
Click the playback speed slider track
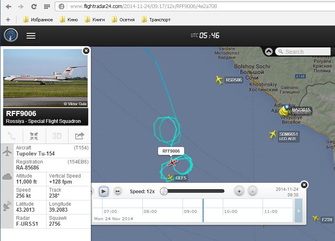click(194, 191)
